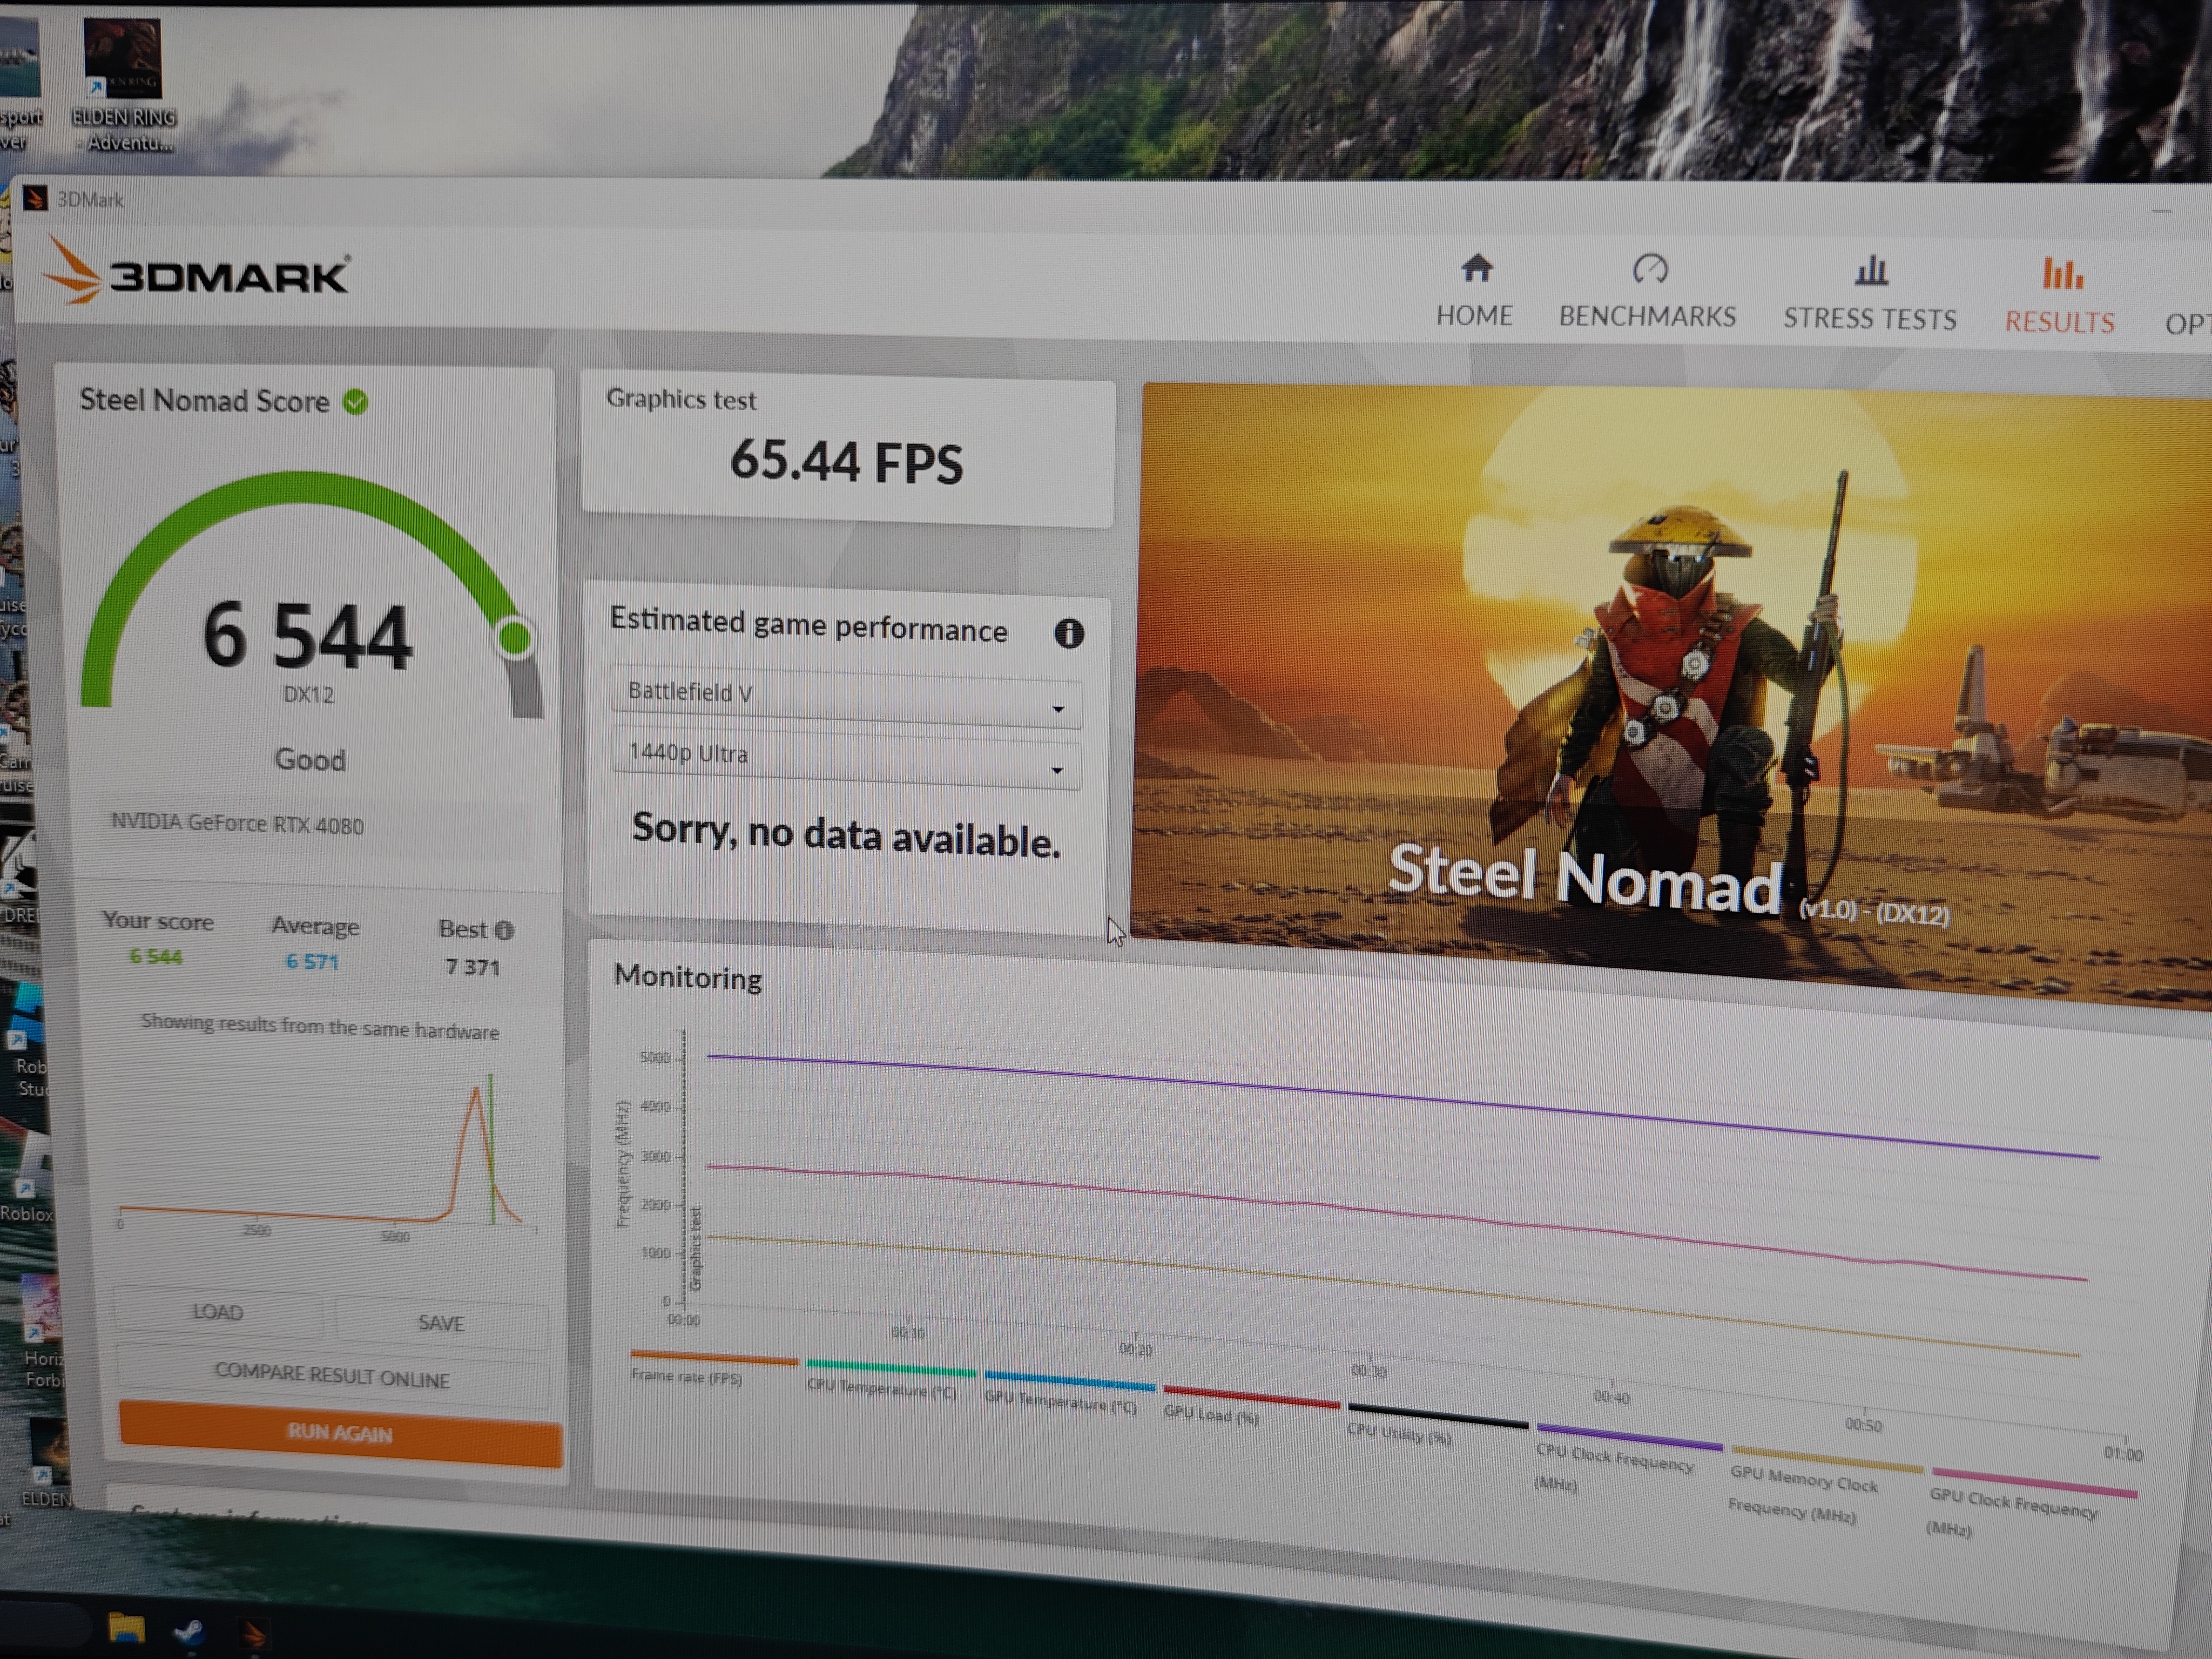Open the File Explorer taskbar icon
2212x1659 pixels.
[127, 1629]
